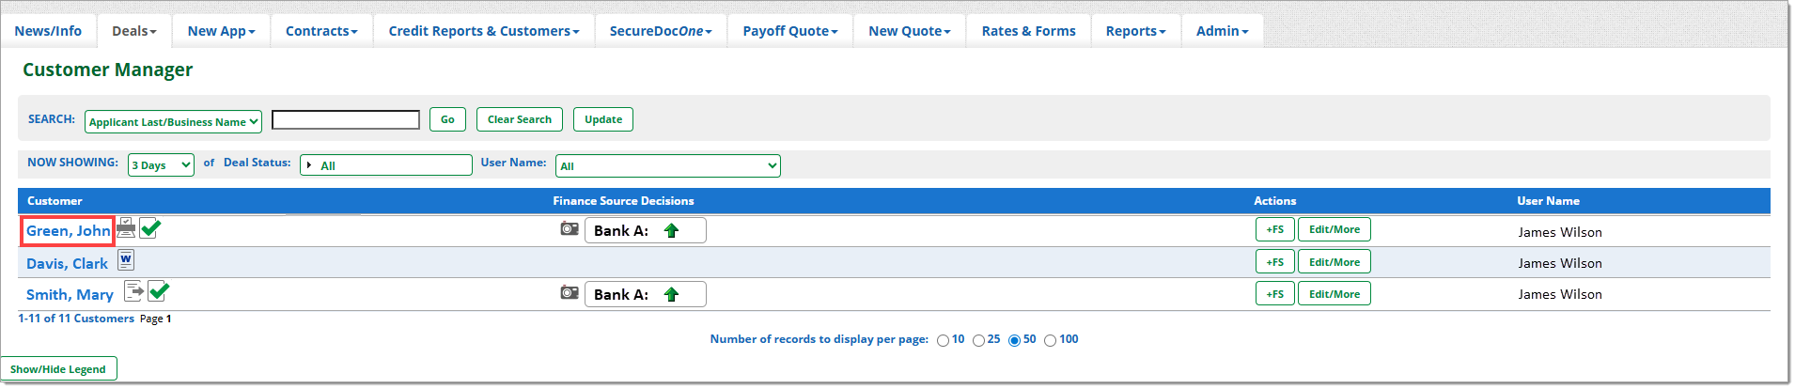1795x389 pixels.
Task: Select 10 records per page
Action: click(x=943, y=341)
